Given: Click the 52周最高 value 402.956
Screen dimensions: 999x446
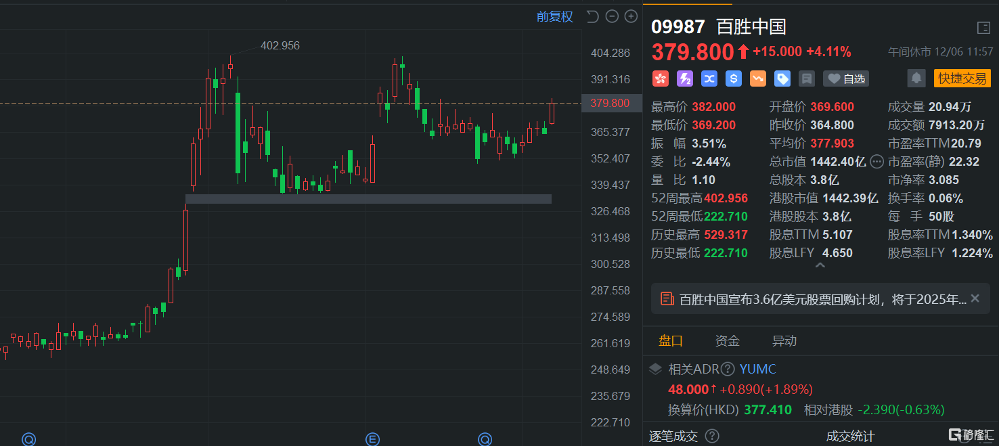Looking at the screenshot, I should click(726, 198).
